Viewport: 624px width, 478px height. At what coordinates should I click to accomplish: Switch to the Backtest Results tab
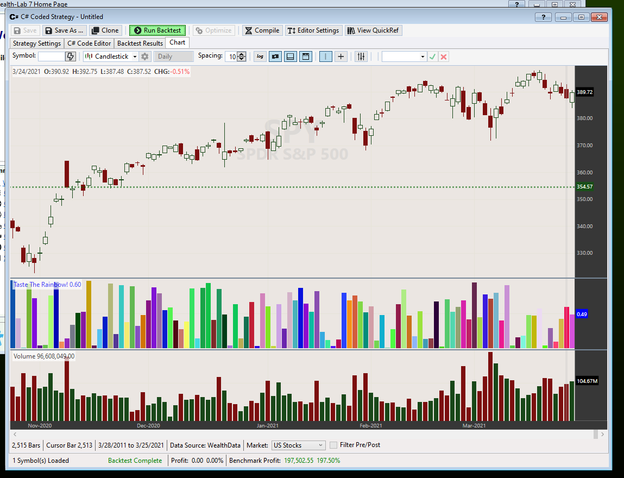pyautogui.click(x=140, y=43)
